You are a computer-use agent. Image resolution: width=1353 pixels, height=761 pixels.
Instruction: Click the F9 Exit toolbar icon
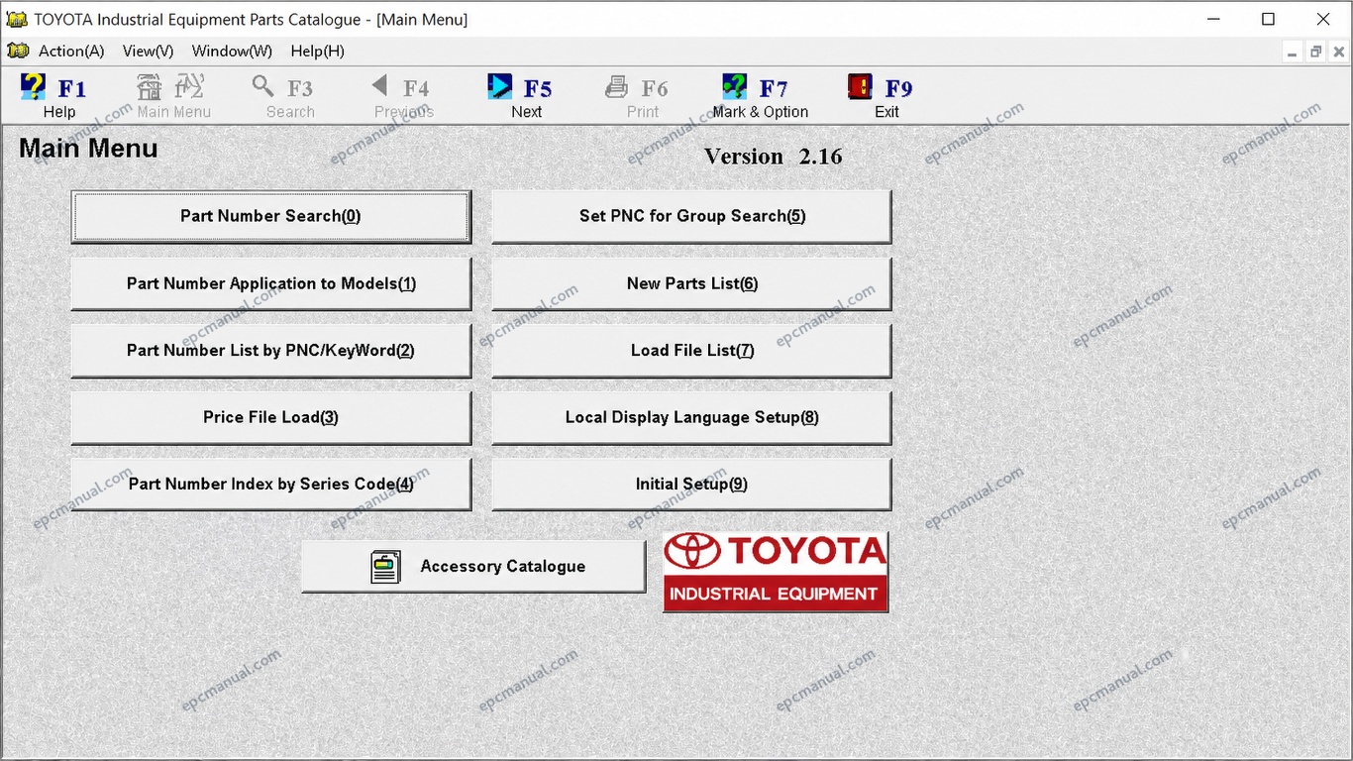(x=860, y=87)
